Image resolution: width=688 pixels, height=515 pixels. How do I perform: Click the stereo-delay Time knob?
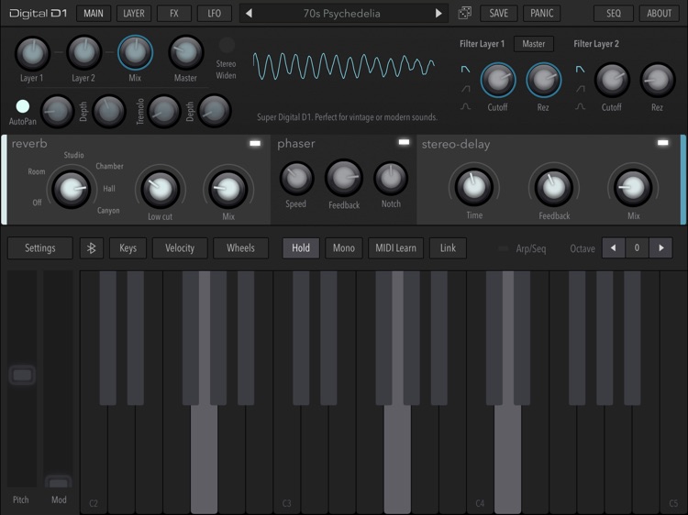(x=474, y=187)
